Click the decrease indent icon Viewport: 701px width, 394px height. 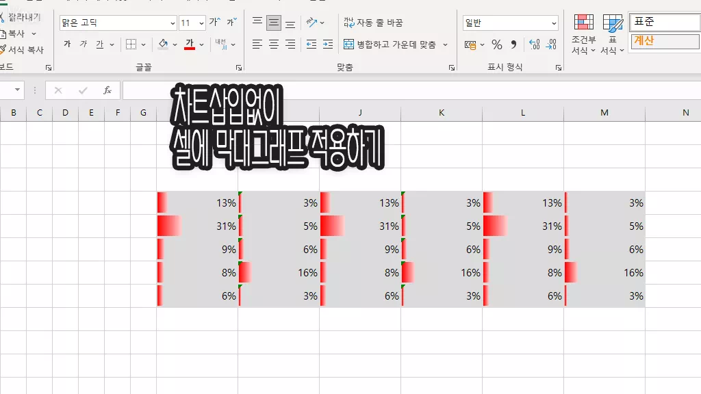pyautogui.click(x=311, y=44)
